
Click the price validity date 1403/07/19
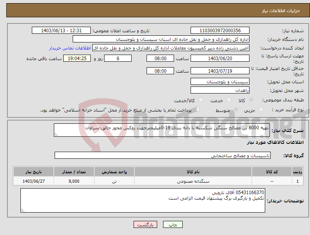(220, 71)
